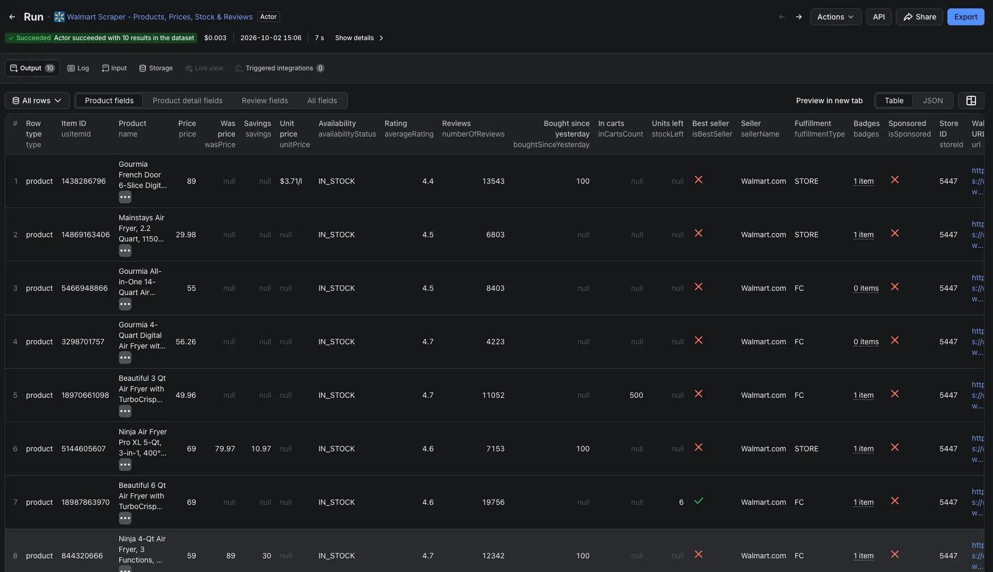The width and height of the screenshot is (993, 572).
Task: Click best seller X for item 1438286796
Action: [x=698, y=180]
